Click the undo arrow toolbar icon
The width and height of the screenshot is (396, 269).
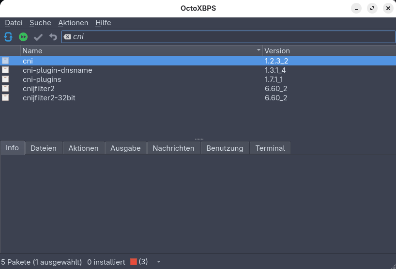point(53,37)
